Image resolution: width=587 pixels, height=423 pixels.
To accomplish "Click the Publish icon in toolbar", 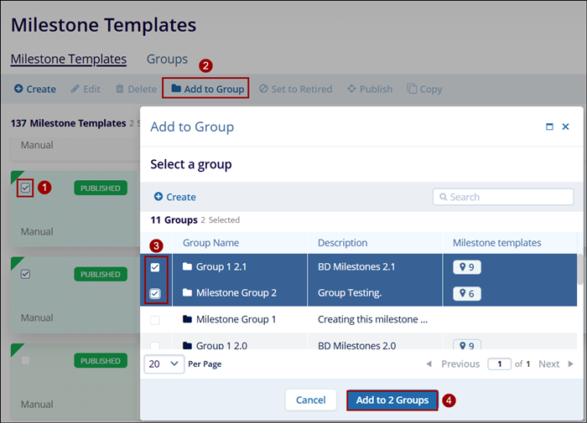I will tap(351, 89).
